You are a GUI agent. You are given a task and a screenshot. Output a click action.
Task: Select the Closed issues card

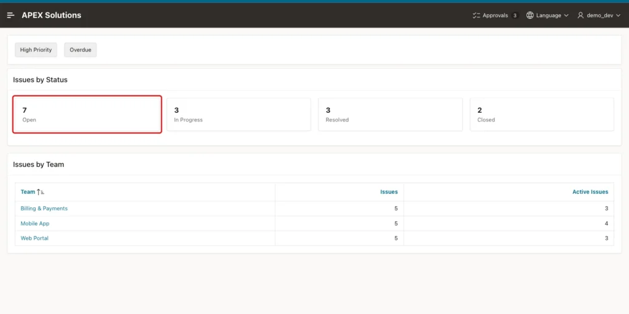[x=542, y=114]
